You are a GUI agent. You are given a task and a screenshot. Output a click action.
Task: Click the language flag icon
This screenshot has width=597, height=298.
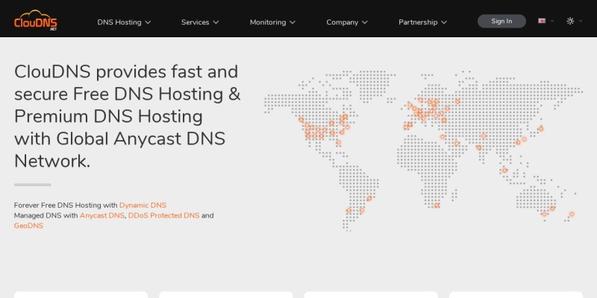click(542, 21)
